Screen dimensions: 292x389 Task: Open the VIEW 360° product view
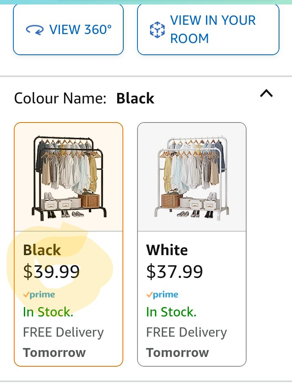pos(68,29)
